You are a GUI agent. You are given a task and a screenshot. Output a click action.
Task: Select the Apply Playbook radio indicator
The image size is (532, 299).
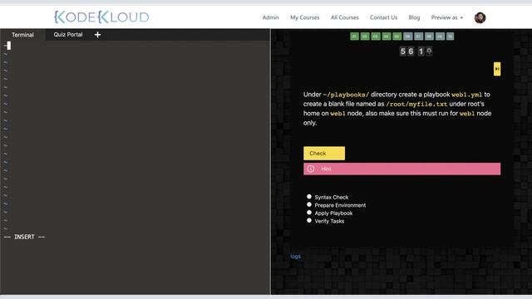[x=309, y=213]
